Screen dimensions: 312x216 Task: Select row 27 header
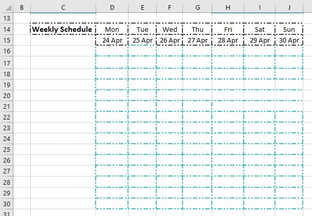(x=7, y=171)
